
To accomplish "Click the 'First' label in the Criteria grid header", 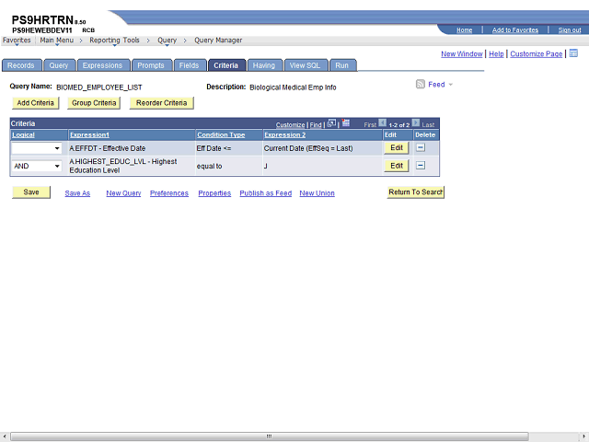I will (x=370, y=125).
